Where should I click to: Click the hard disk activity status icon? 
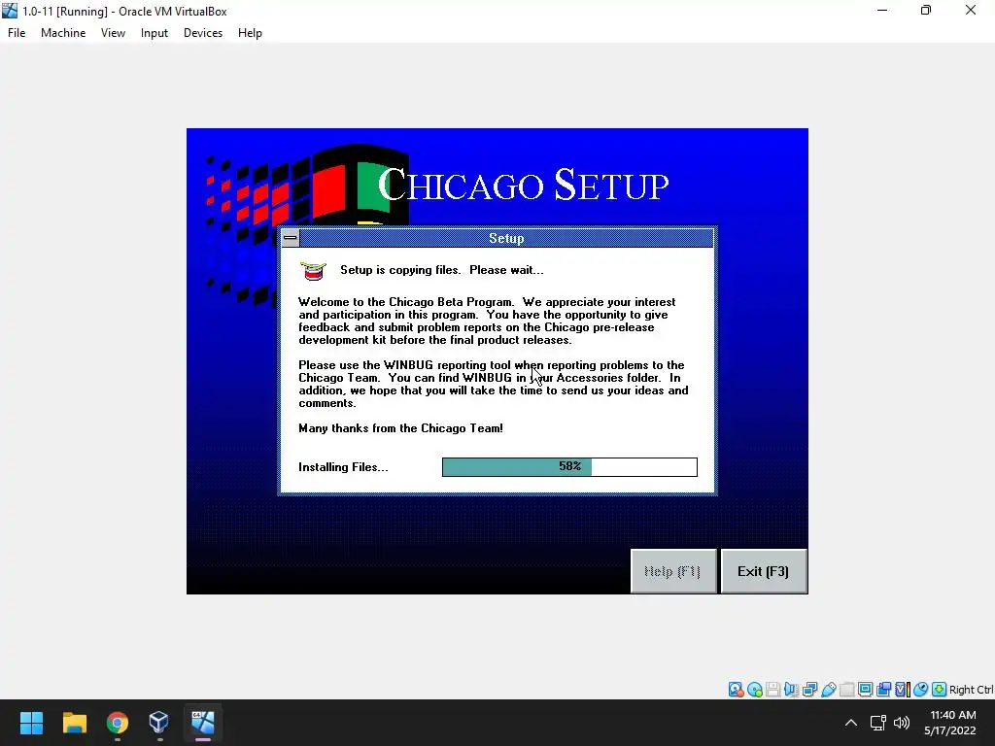click(737, 690)
